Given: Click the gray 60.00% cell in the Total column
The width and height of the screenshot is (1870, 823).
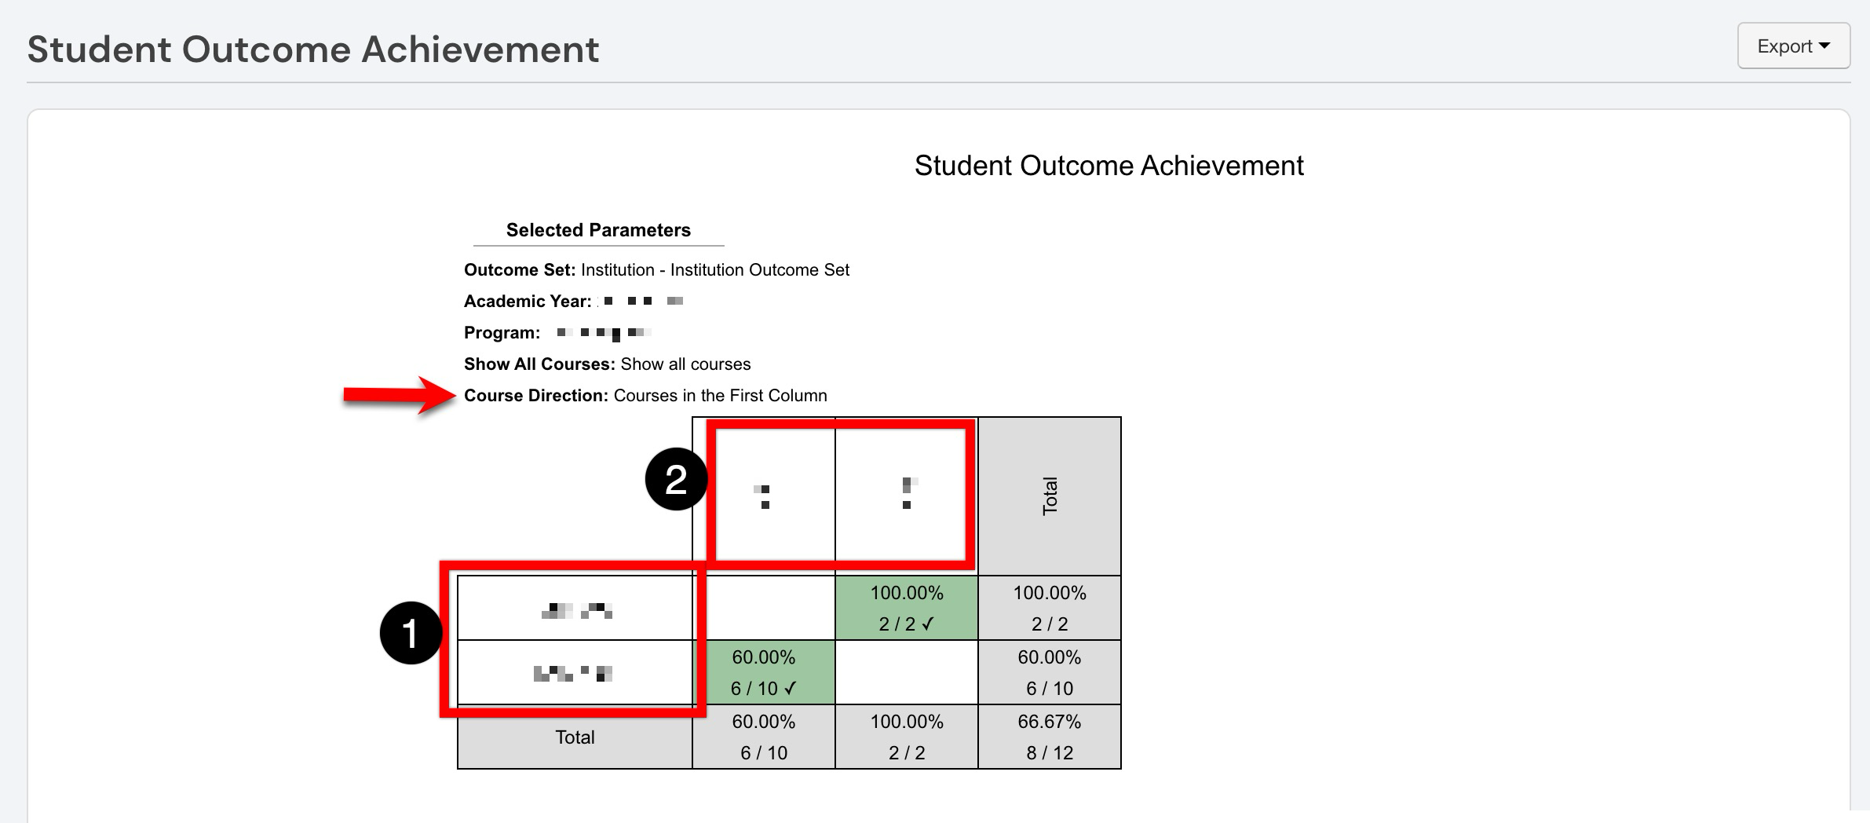Looking at the screenshot, I should [x=1050, y=672].
